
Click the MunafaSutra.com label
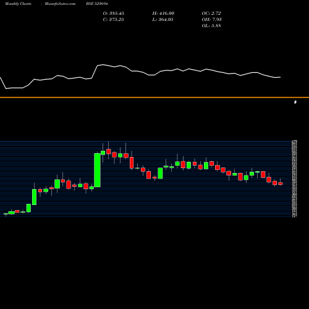[60, 4]
